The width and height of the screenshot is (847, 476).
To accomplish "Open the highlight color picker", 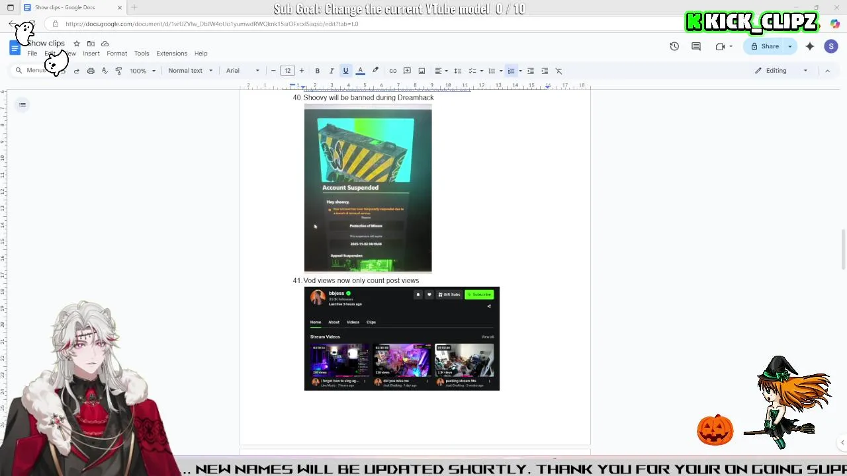I will tap(375, 71).
